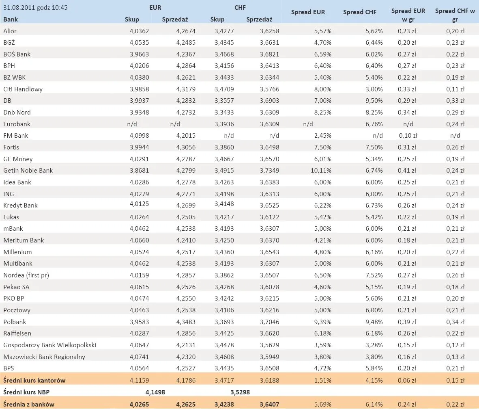Select the Citi Handlowy row label

click(23, 89)
